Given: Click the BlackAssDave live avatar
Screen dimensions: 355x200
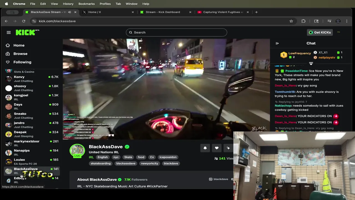Looking at the screenshot, I should coord(77,151).
